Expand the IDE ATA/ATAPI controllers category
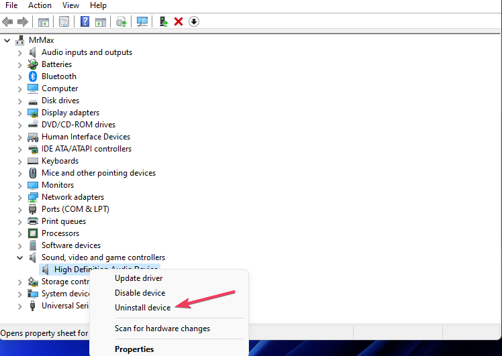 click(x=20, y=150)
